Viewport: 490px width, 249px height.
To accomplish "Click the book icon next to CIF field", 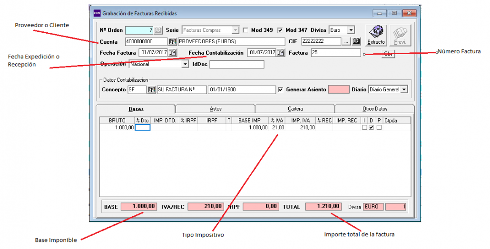I will (x=356, y=41).
